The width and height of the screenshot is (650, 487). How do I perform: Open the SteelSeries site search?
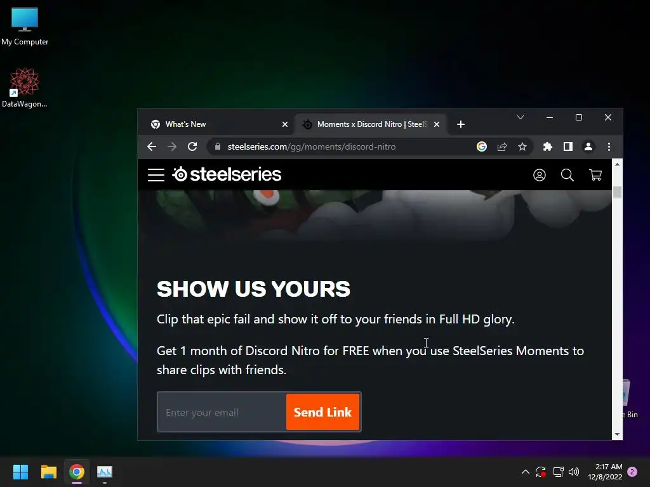tap(567, 175)
